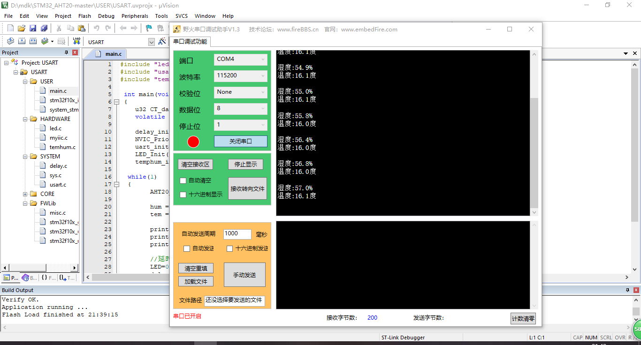Screen dimensions: 641x345
Task: Navigate backwards with the left arrow icon
Action: pos(123,28)
